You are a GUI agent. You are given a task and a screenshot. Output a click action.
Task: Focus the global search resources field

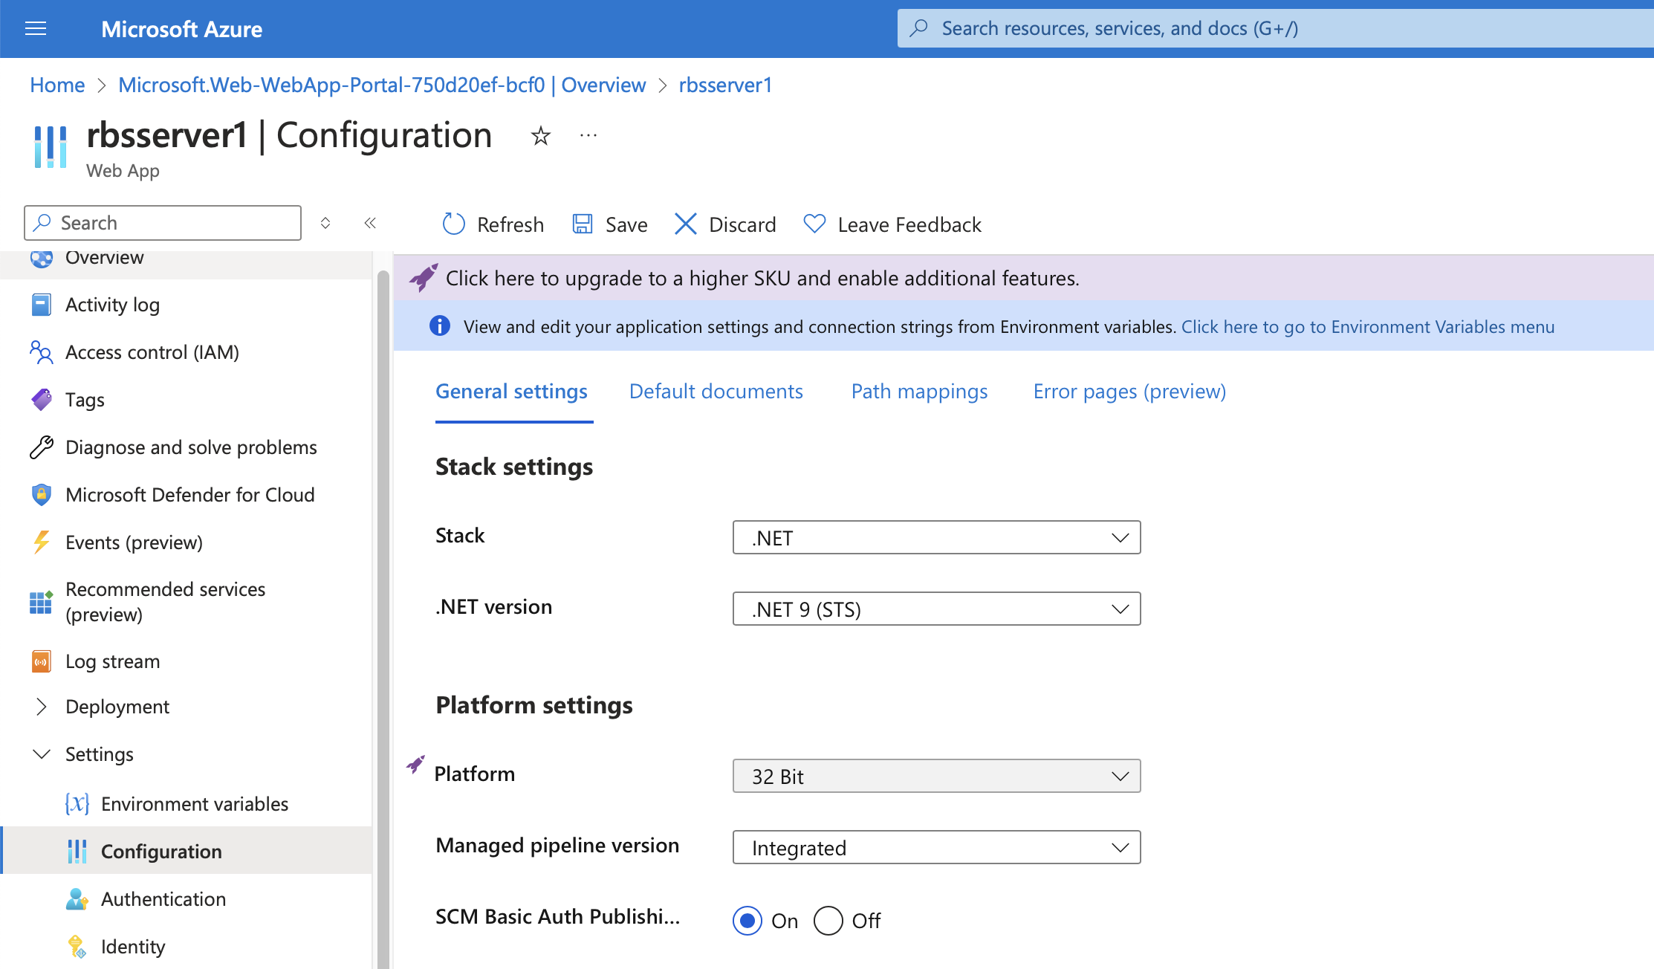1275,28
